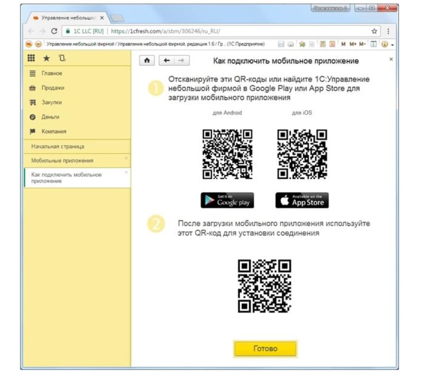Open the calculator toolbar icon

coord(322,44)
